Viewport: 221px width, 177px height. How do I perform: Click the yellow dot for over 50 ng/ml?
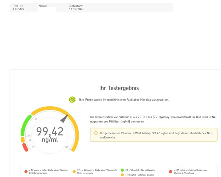point(122,175)
